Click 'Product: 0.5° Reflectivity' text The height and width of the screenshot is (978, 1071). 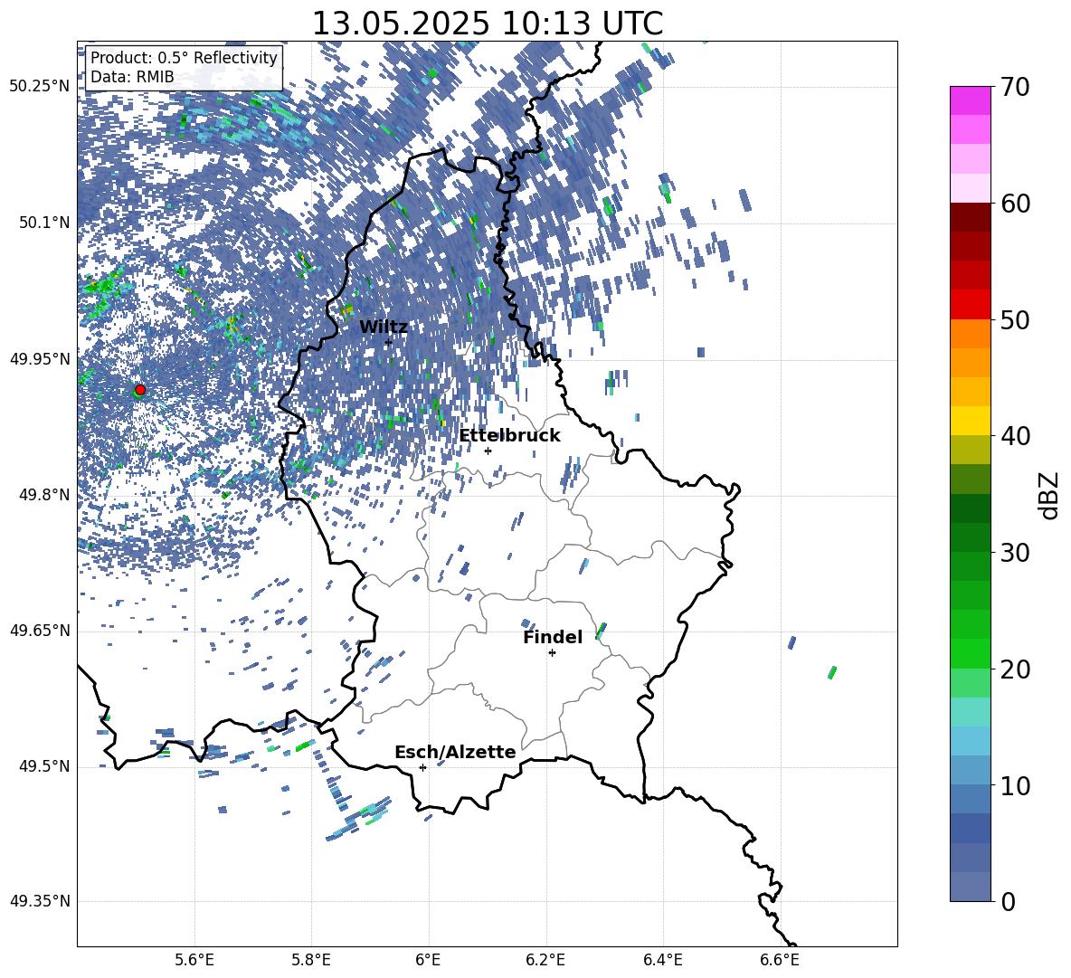(184, 58)
